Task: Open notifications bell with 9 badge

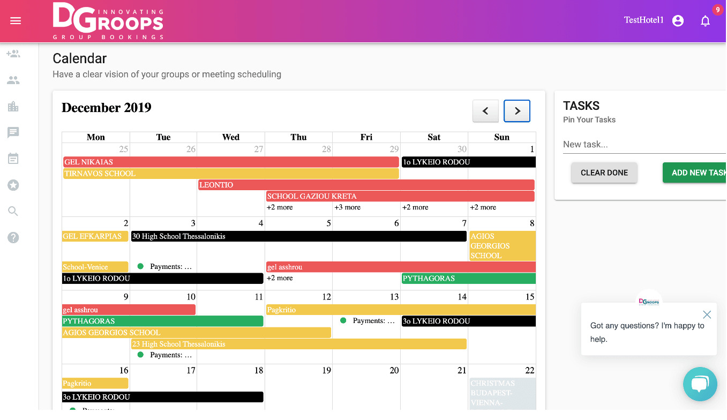Action: [706, 21]
